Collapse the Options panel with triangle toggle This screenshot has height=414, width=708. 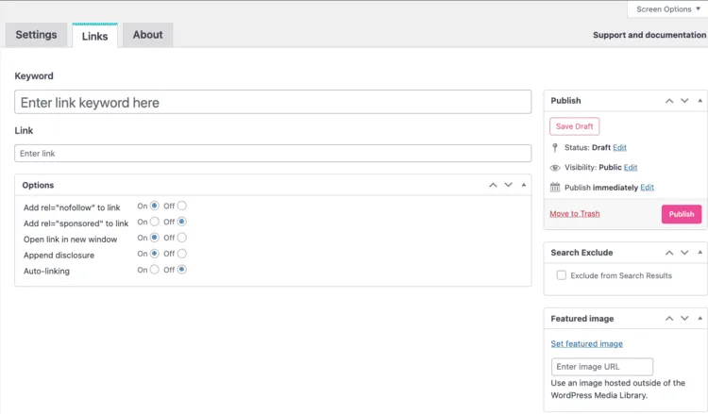tap(524, 185)
